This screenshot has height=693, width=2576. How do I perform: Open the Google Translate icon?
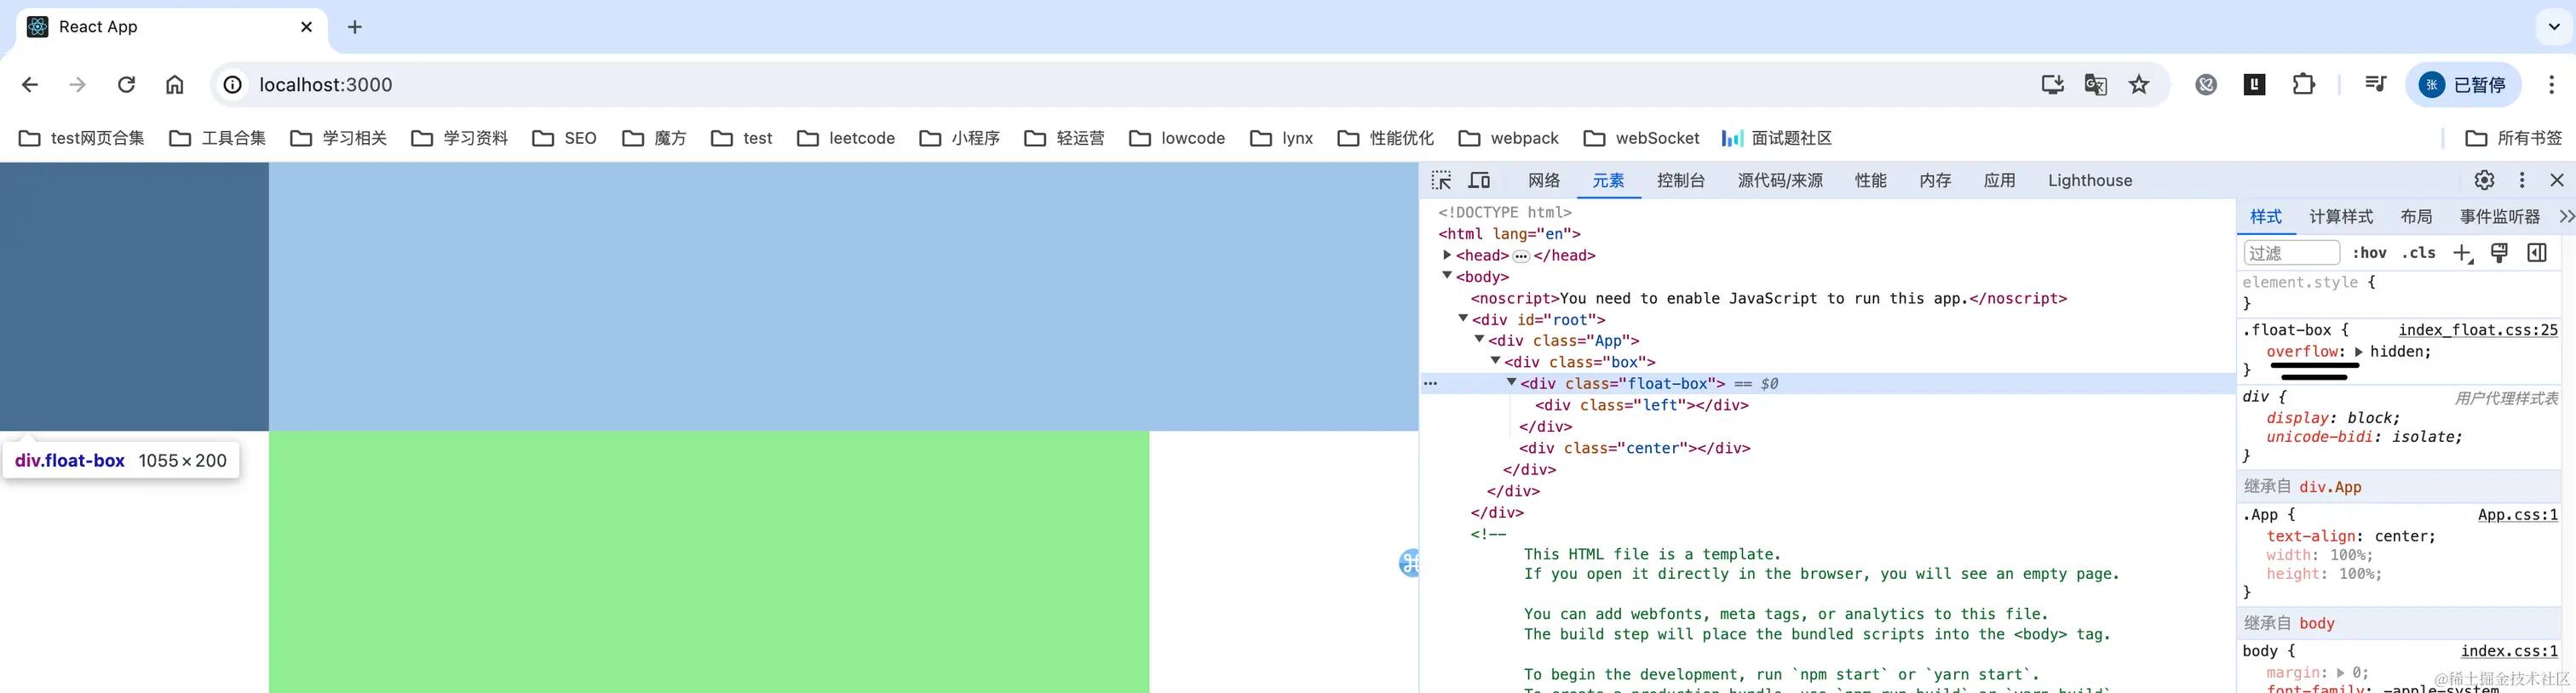2096,85
